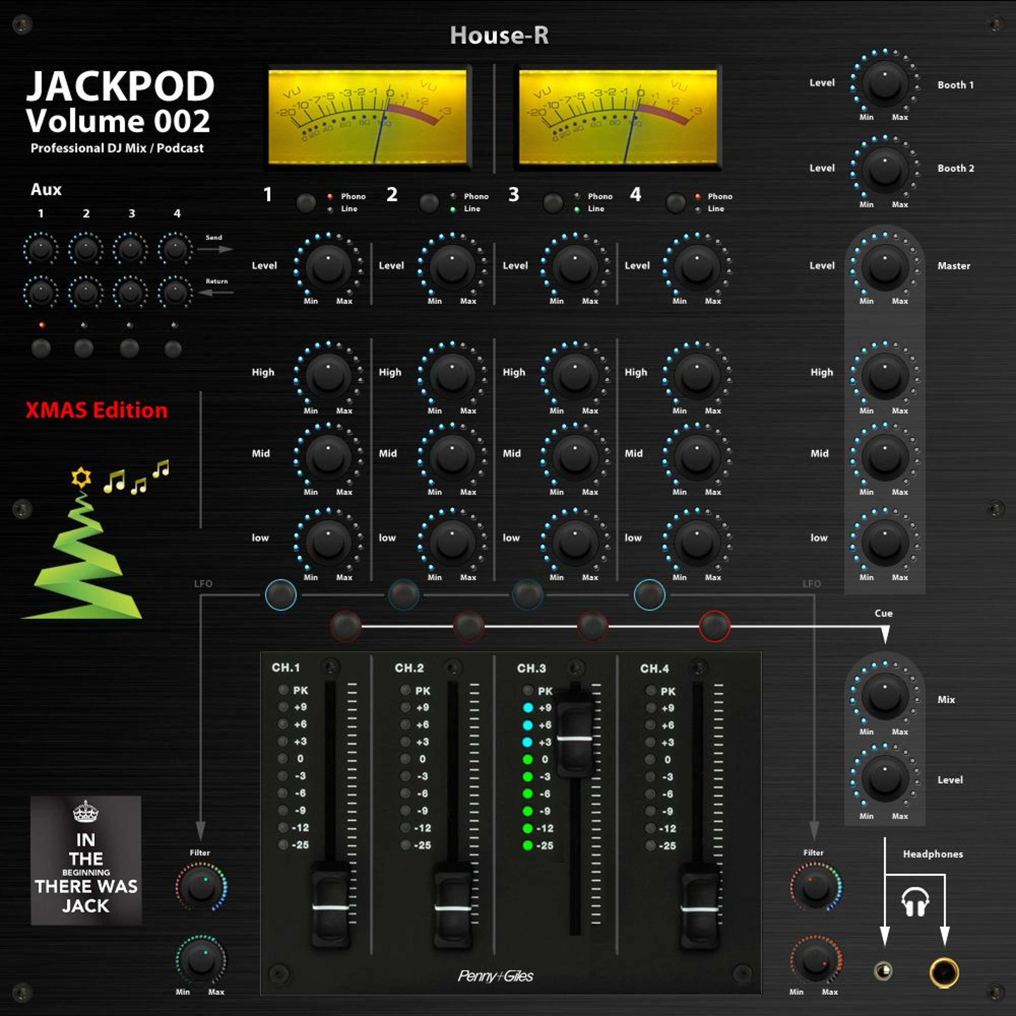Image resolution: width=1016 pixels, height=1016 pixels.
Task: Click Aux 1 Send knob
Action: coord(41,249)
